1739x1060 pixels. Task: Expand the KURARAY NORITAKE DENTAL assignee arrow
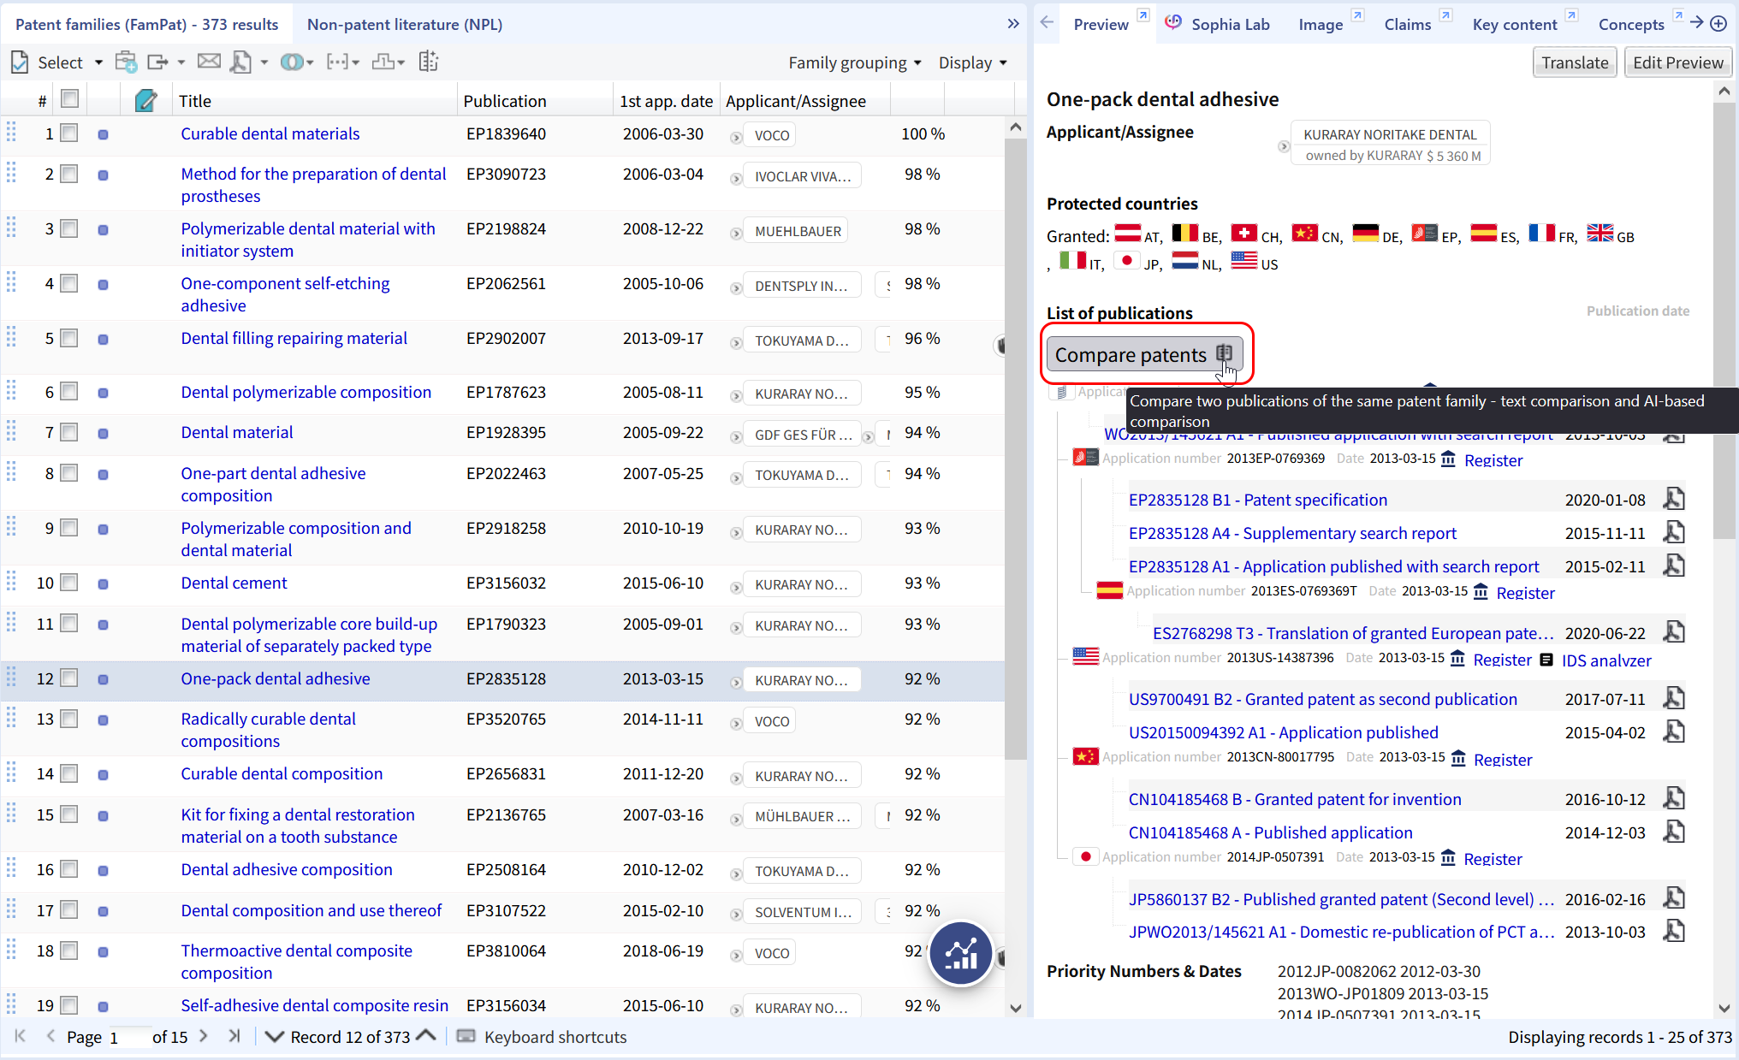tap(1283, 146)
